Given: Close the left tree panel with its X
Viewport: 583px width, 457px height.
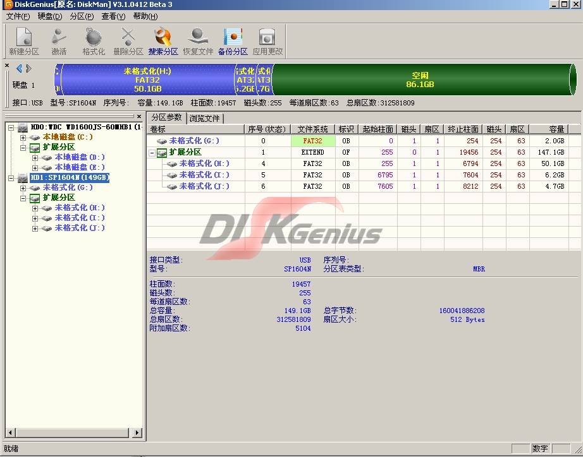Looking at the screenshot, I should click(139, 116).
